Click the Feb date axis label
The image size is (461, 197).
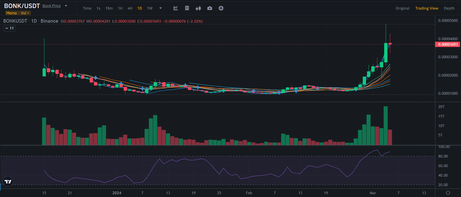(249, 193)
